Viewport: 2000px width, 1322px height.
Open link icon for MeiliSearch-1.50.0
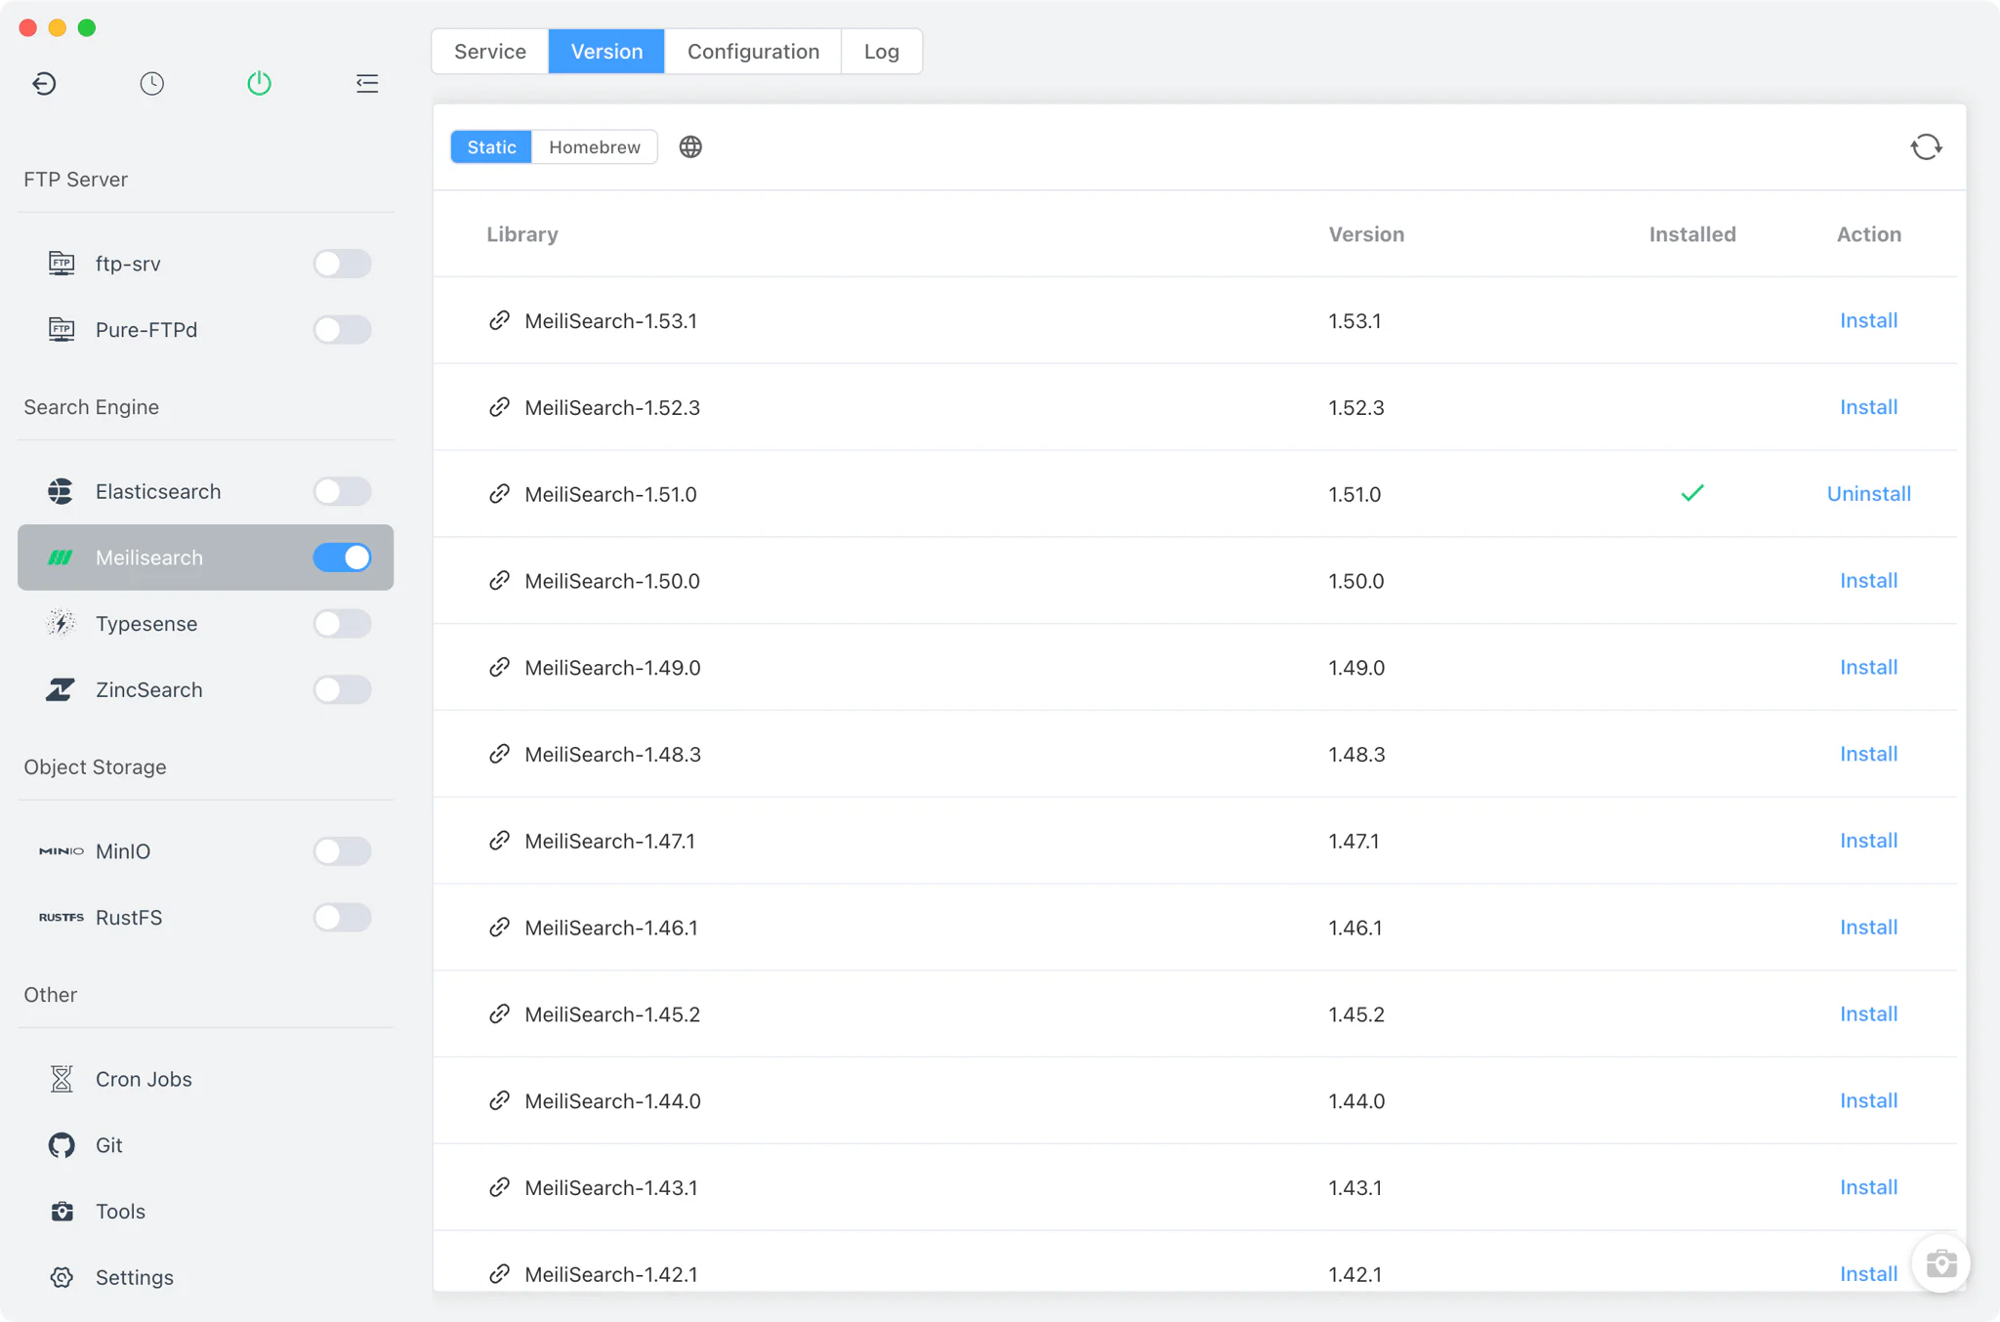click(499, 581)
